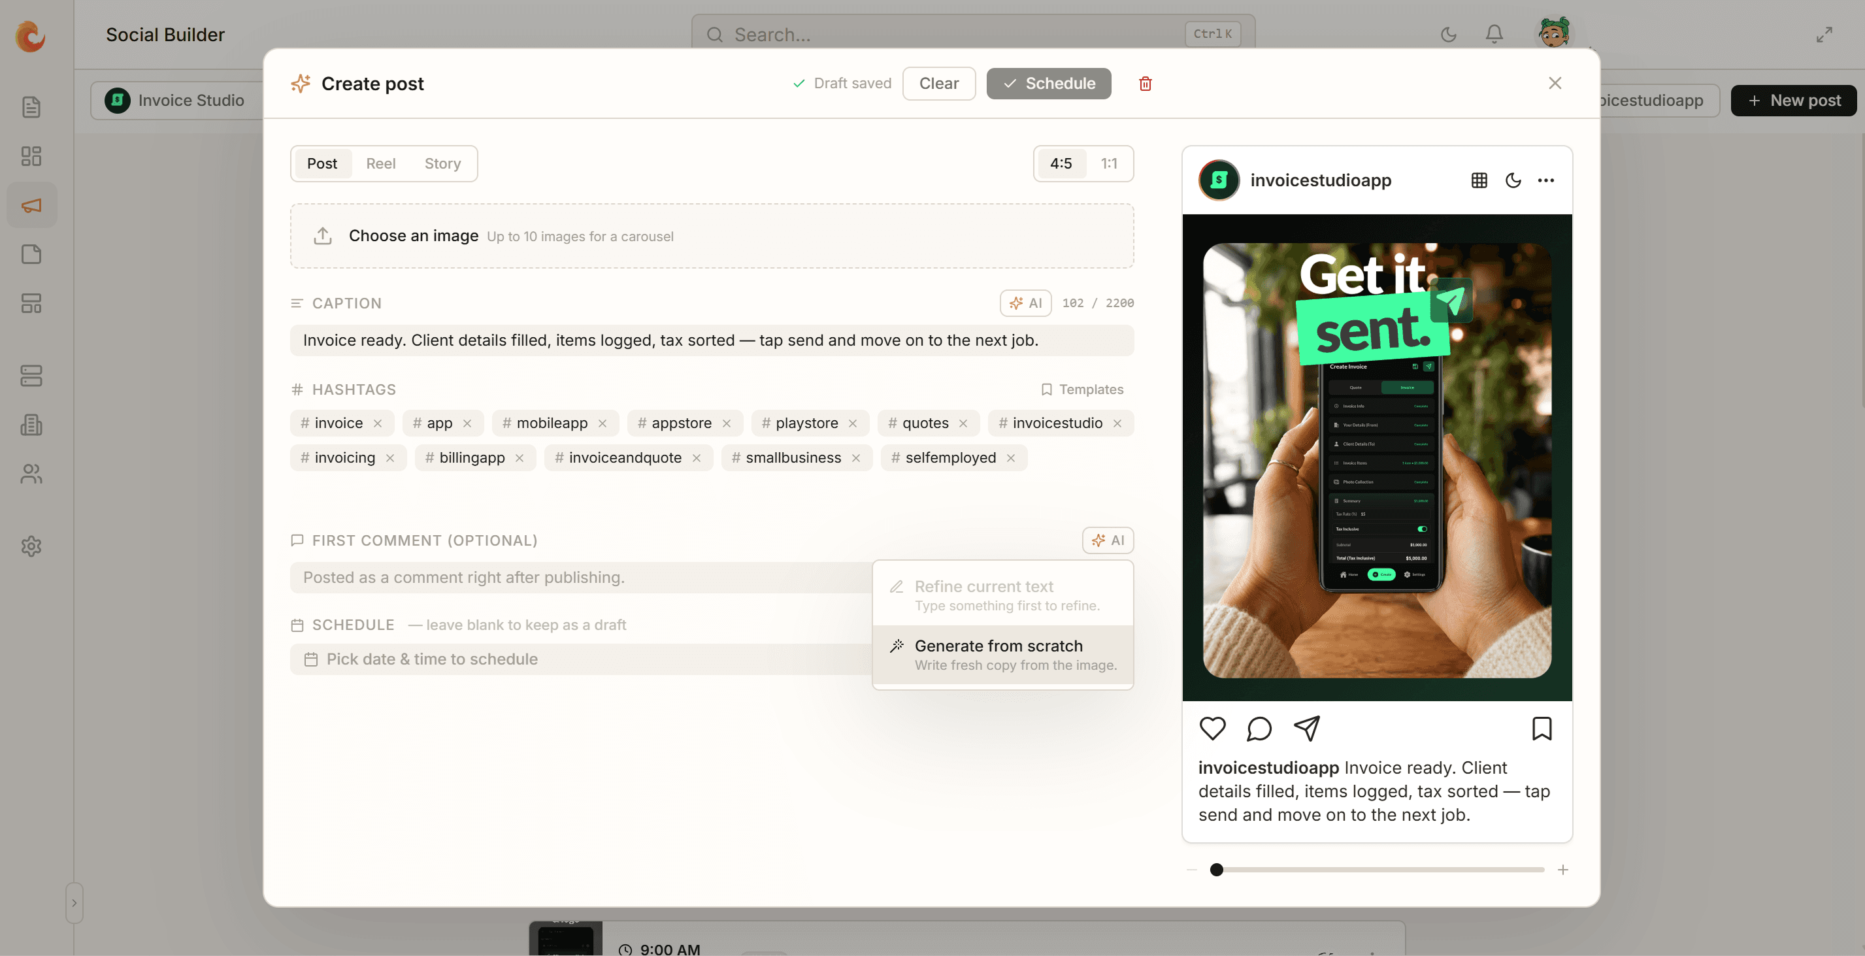The image size is (1865, 956).
Task: Remove the invoiceandquote hashtag
Action: [696, 459]
